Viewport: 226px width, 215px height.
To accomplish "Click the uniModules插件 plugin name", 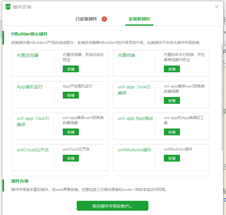I will pyautogui.click(x=135, y=150).
